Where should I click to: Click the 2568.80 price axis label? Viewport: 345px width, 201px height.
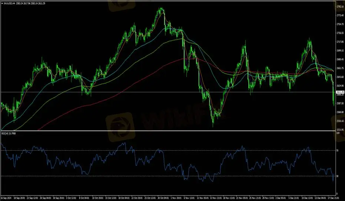pyautogui.click(x=340, y=112)
